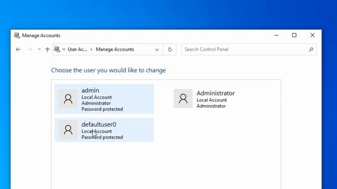Click the Administrator account avatar
This screenshot has height=189, width=337.
click(x=183, y=99)
